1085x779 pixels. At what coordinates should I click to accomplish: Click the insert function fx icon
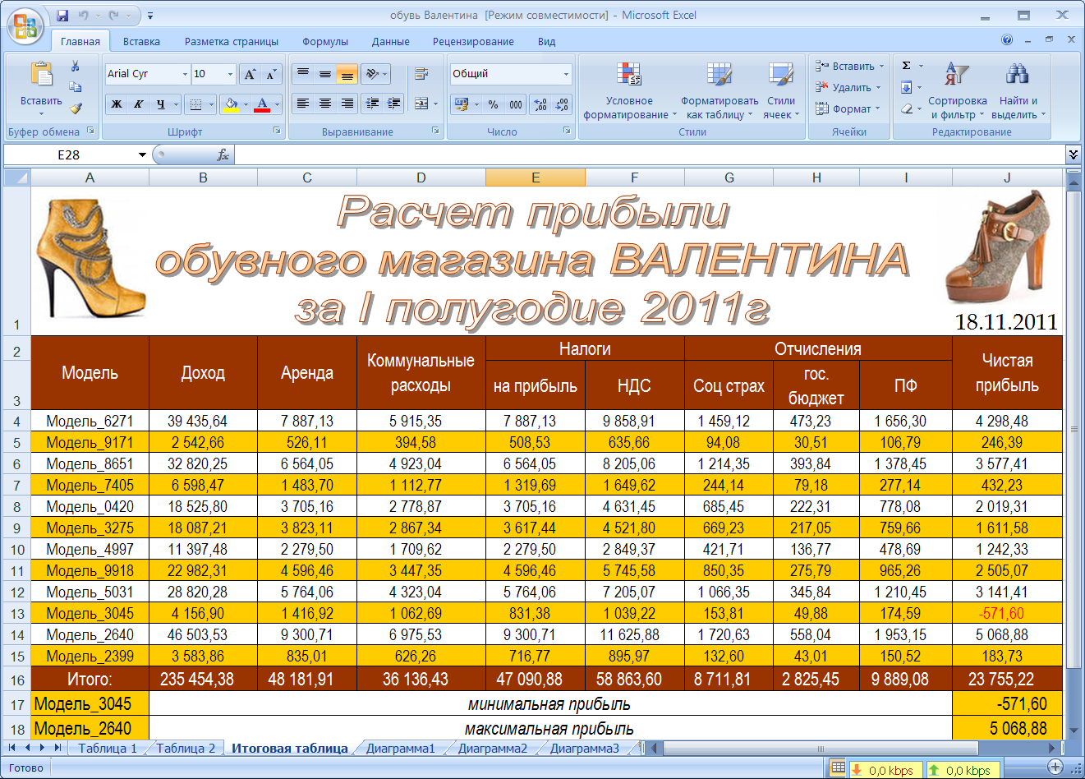223,154
